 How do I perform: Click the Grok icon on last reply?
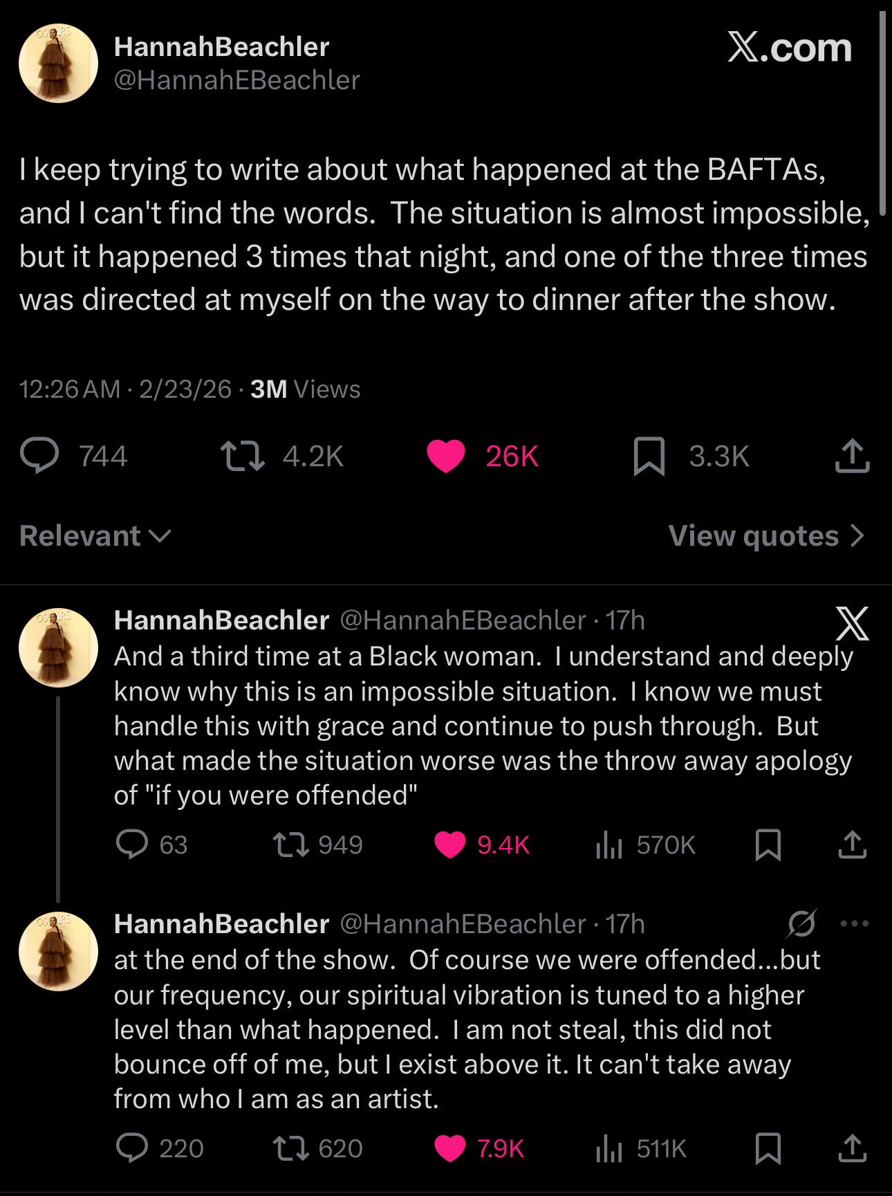point(802,923)
